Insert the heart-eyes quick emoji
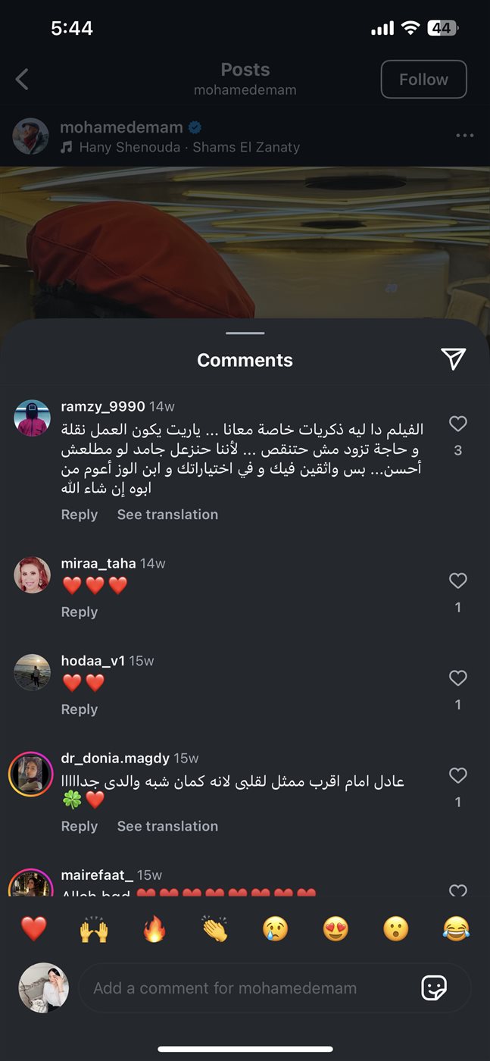This screenshot has height=1061, width=490. tap(336, 928)
